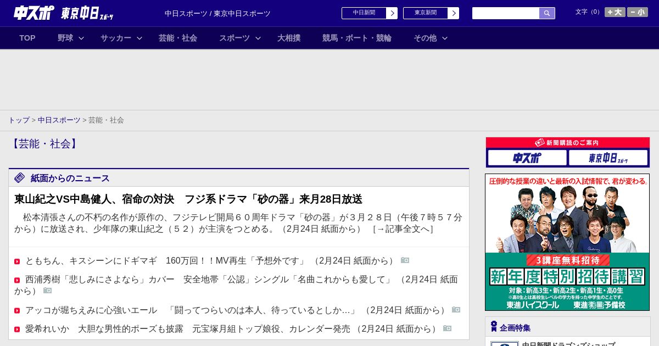Decrease text size with －小 button

(x=638, y=12)
